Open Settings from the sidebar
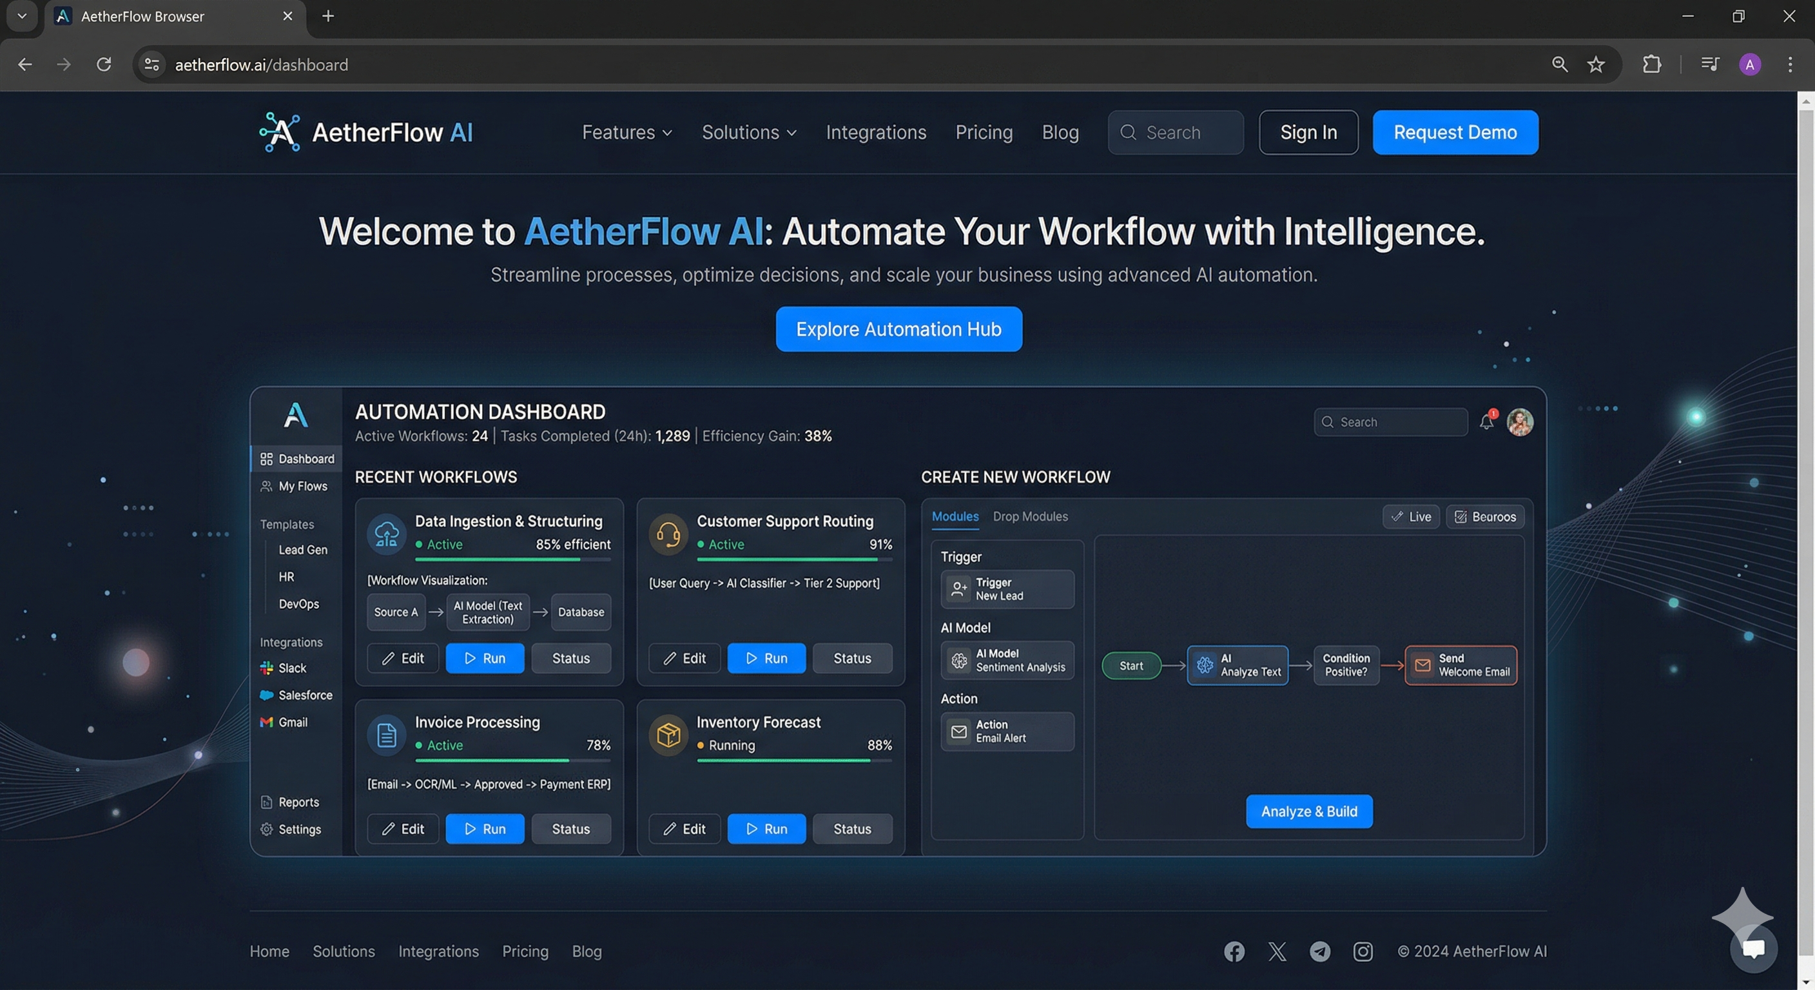Image resolution: width=1815 pixels, height=990 pixels. point(290,829)
